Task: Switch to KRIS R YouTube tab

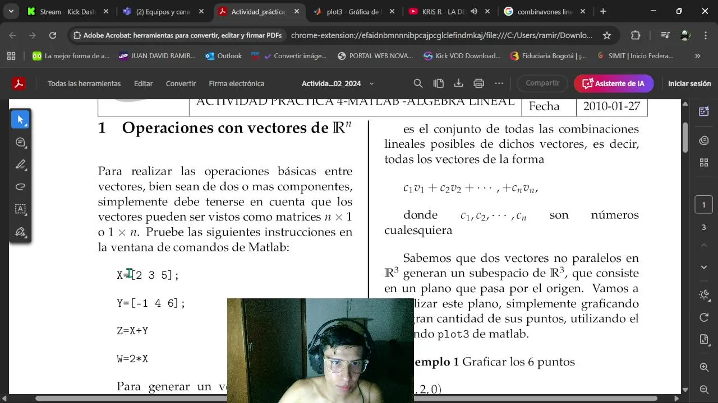Action: [449, 11]
